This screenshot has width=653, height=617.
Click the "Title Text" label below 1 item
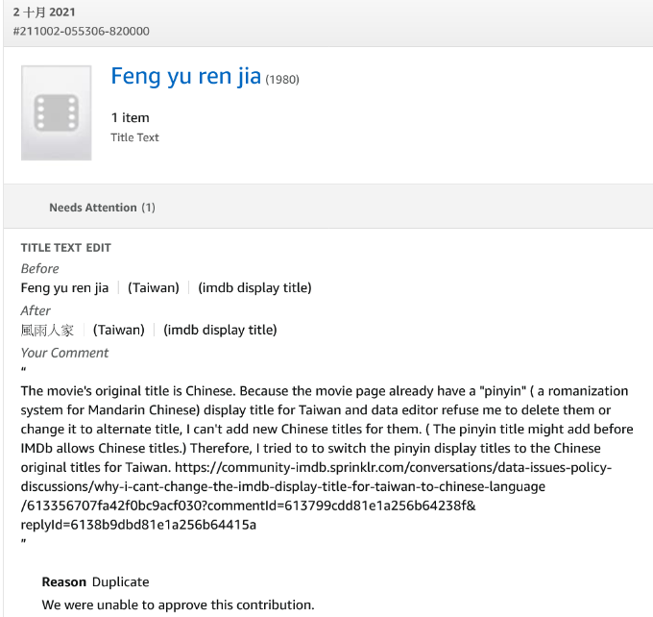point(134,137)
